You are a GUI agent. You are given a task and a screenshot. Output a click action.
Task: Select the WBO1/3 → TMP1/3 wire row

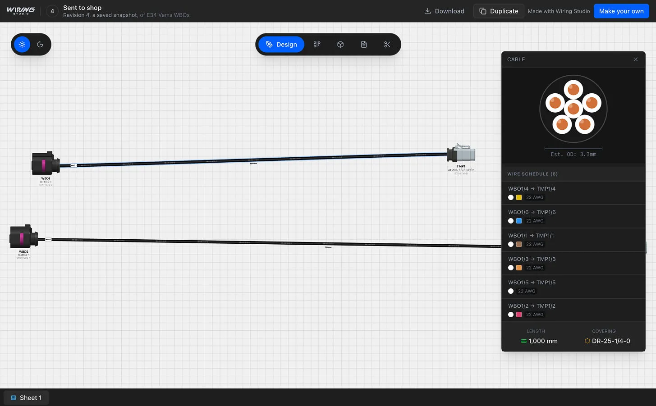click(573, 263)
